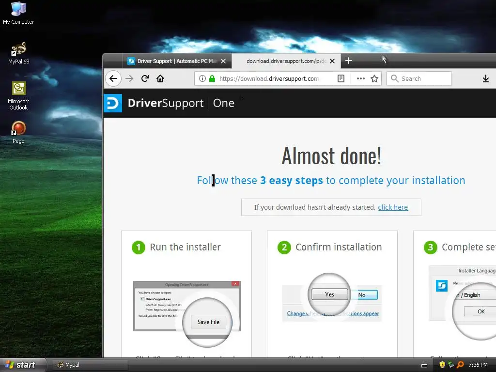Click the network connection tray icon

pyautogui.click(x=451, y=365)
